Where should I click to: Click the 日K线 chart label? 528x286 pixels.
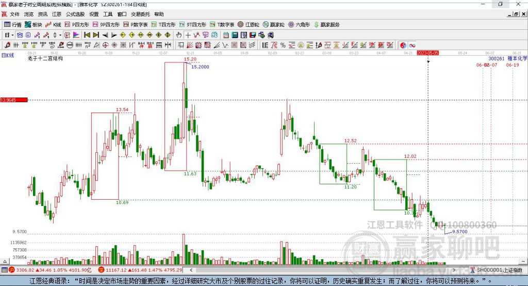(7, 55)
